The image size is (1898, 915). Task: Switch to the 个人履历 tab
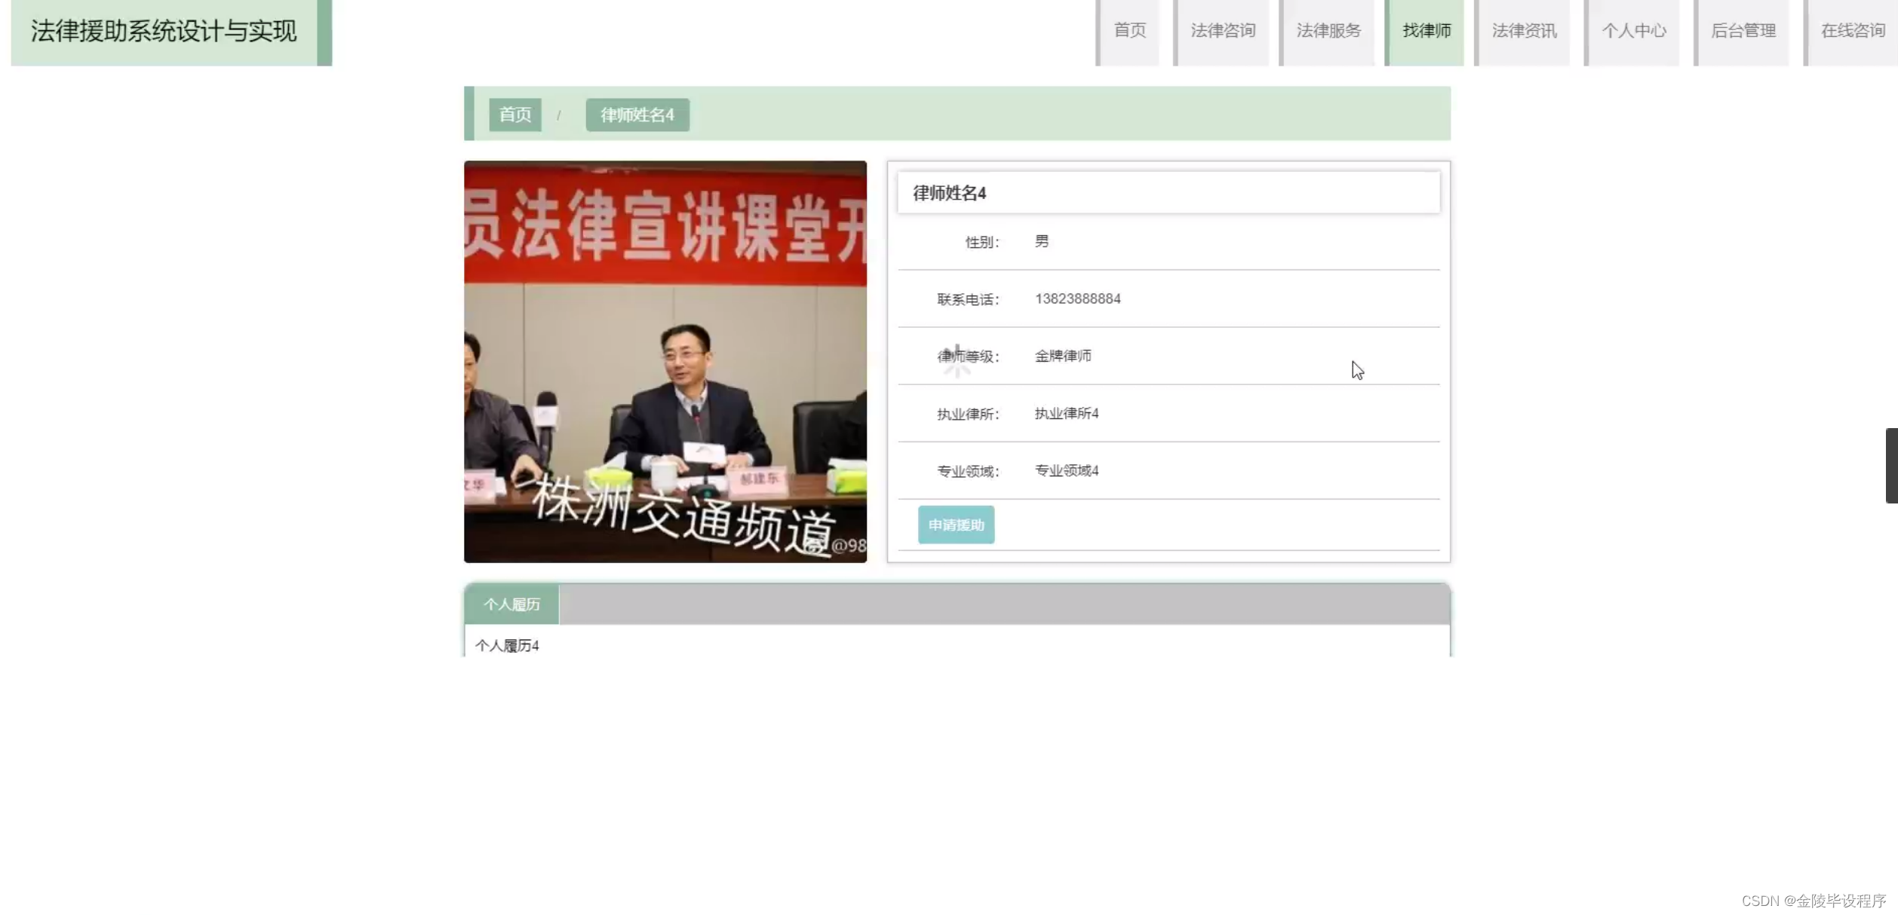[511, 604]
